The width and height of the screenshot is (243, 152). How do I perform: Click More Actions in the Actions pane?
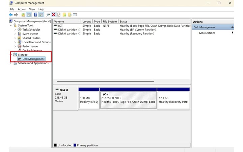point(207,33)
